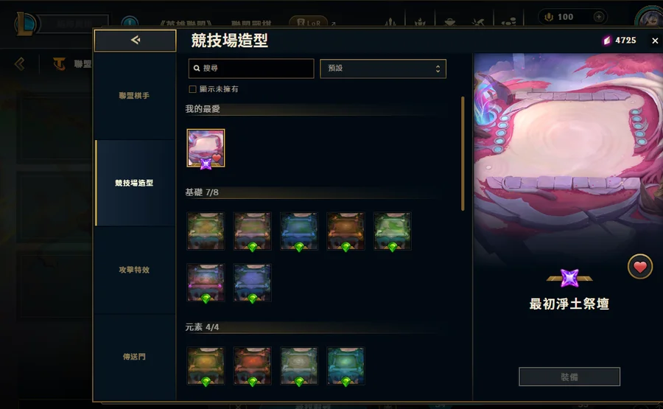Screen dimensions: 663x409
Task: Select the blue basic arena skin thumbnail
Action: [x=299, y=231]
